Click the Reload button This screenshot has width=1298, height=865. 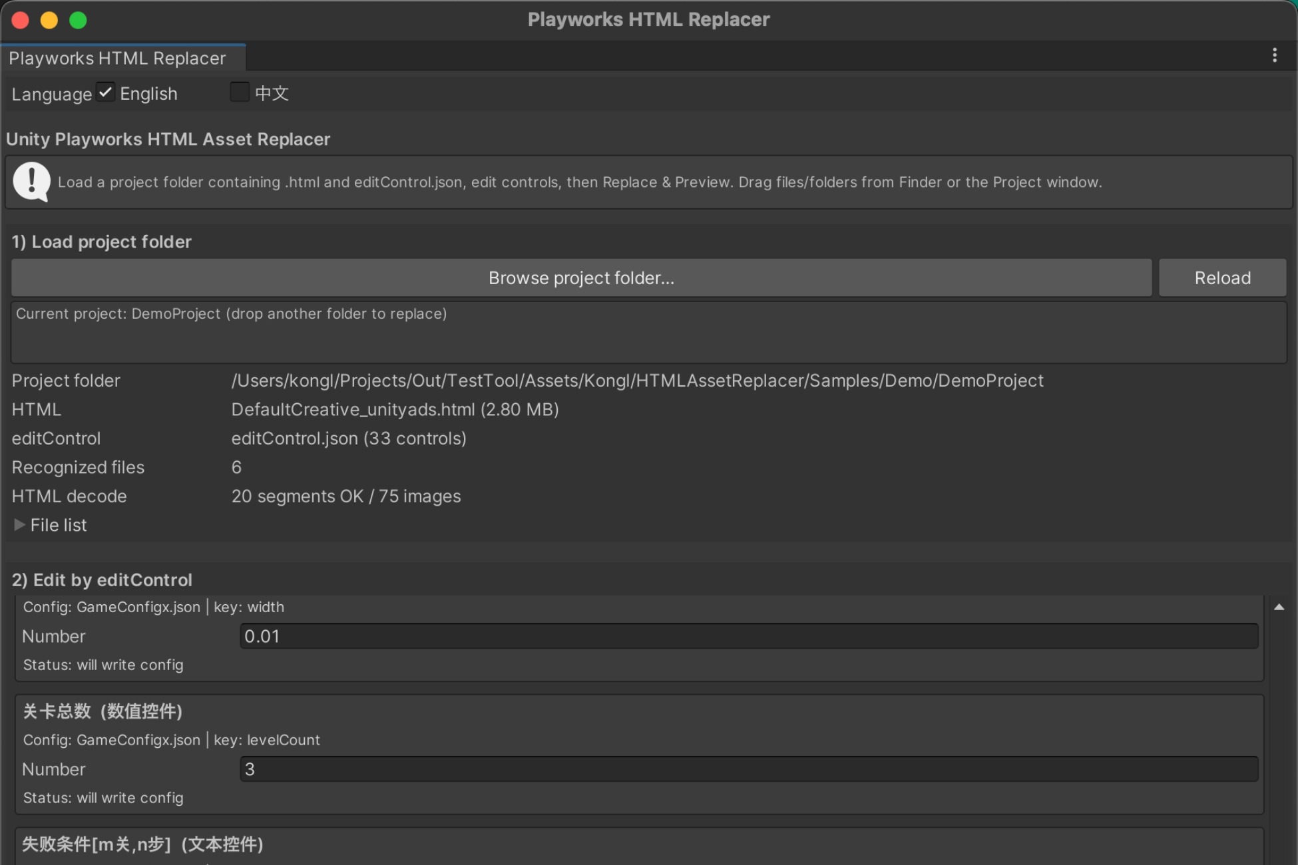[x=1222, y=277]
